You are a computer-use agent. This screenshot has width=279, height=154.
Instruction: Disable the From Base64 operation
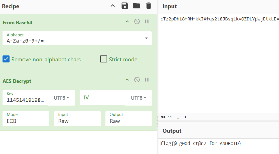(137, 22)
